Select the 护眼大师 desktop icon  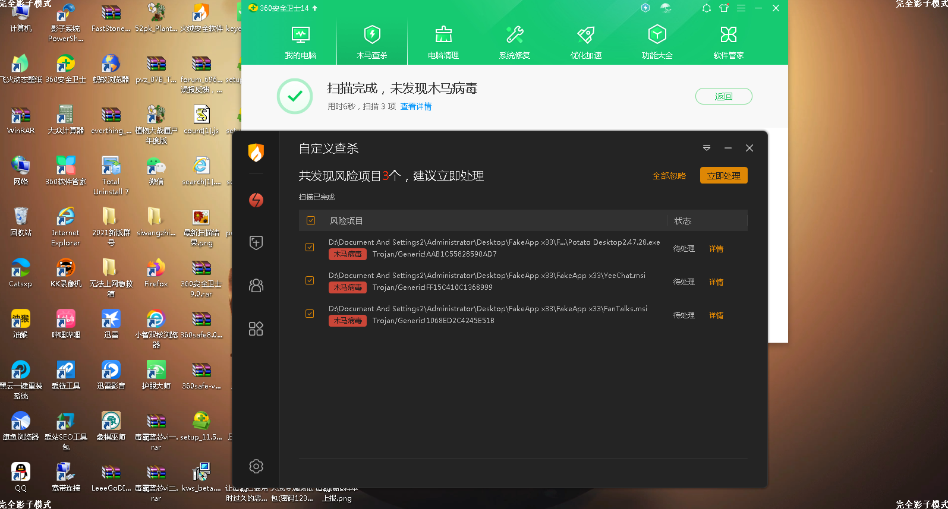coord(156,375)
